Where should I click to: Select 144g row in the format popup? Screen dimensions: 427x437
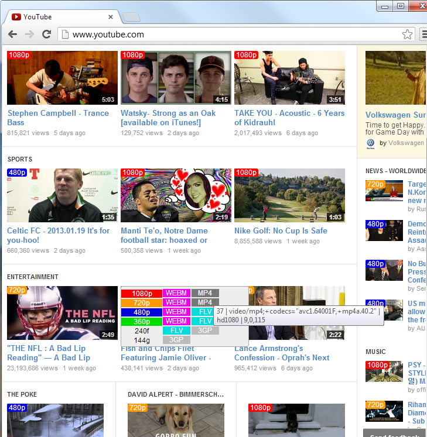tap(142, 340)
